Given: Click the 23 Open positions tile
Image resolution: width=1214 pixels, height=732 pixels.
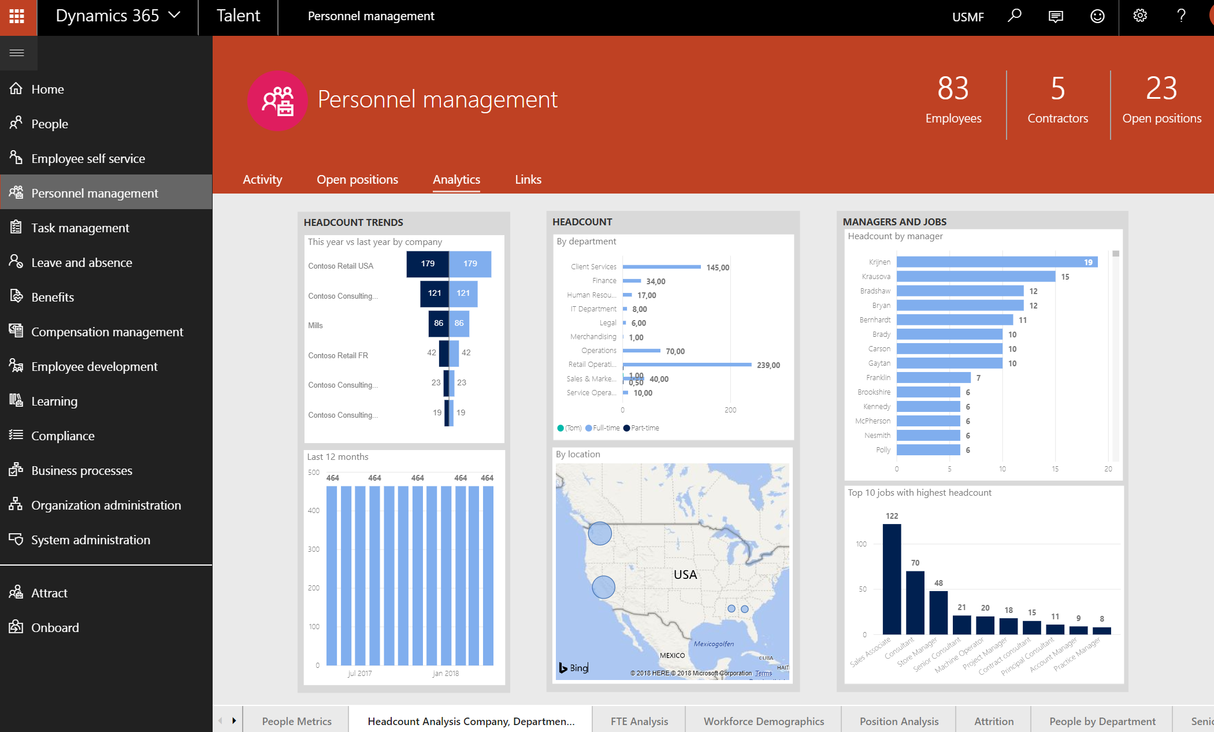Looking at the screenshot, I should [1161, 99].
